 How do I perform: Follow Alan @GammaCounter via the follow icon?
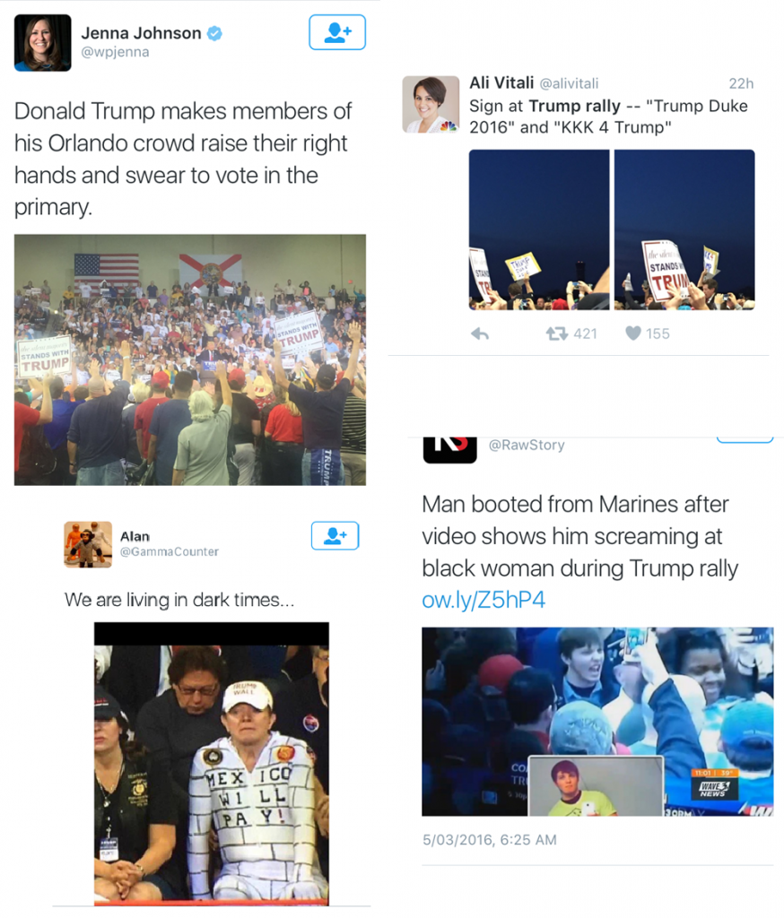pyautogui.click(x=335, y=536)
